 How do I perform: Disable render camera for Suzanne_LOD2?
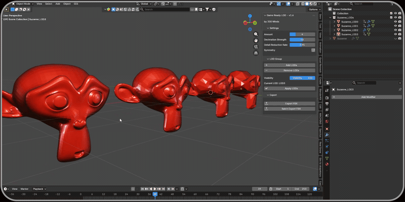pyautogui.click(x=399, y=30)
